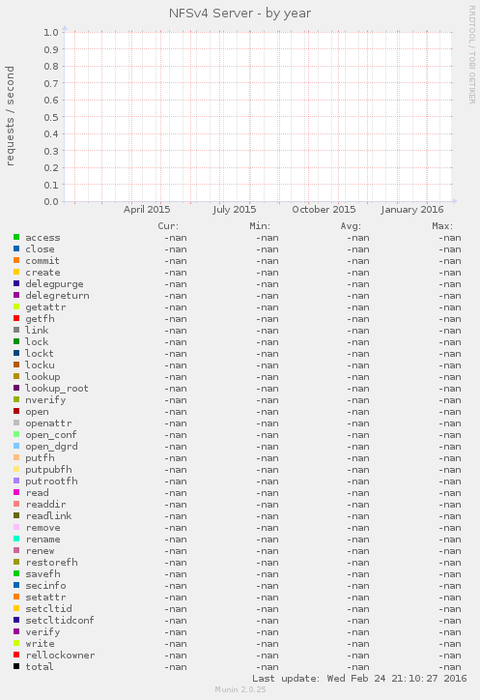Click the January 2016 axis label
The height and width of the screenshot is (700, 480).
(x=412, y=210)
